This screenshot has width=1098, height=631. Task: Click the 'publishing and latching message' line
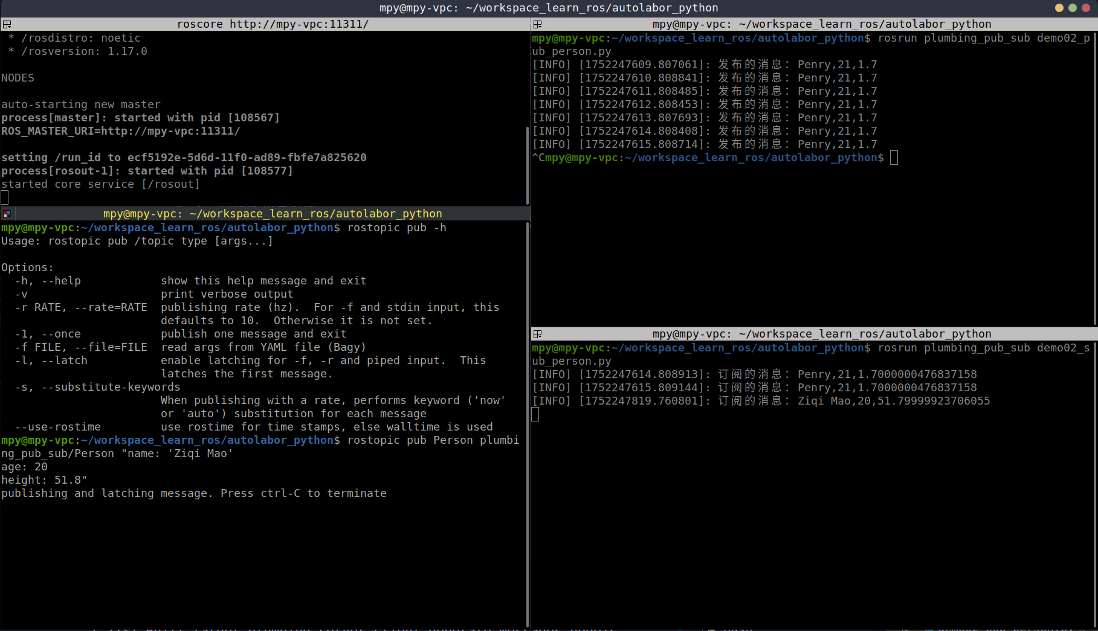tap(193, 493)
